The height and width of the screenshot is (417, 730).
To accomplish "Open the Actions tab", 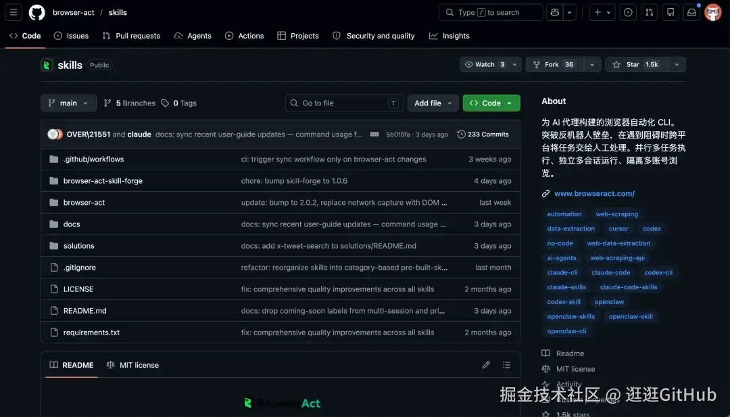I will point(245,36).
